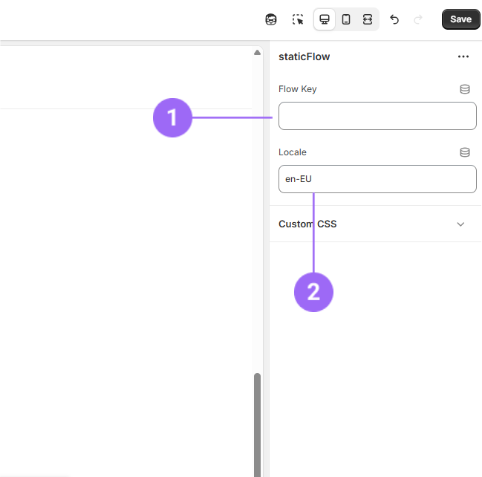Click the Custom CSS chevron arrow
Screen dimensions: 482x477
pos(460,224)
